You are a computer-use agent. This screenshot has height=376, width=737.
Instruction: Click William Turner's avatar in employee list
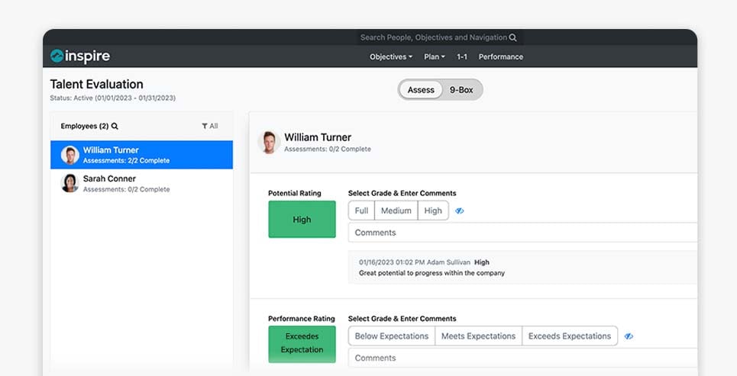click(70, 155)
